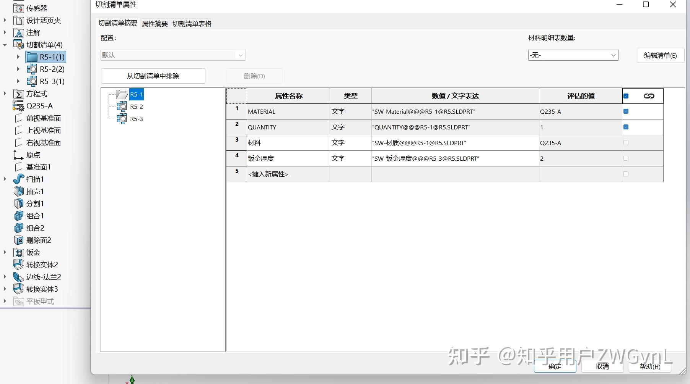The width and height of the screenshot is (690, 384).
Task: Check the 材料 row link checkbox
Action: tap(626, 143)
